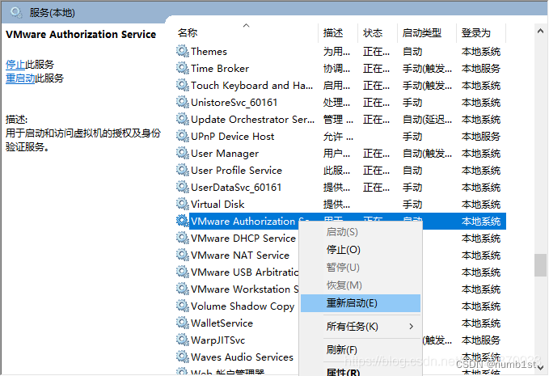Click the Waves Audio Services gear icon
The width and height of the screenshot is (549, 376).
183,357
